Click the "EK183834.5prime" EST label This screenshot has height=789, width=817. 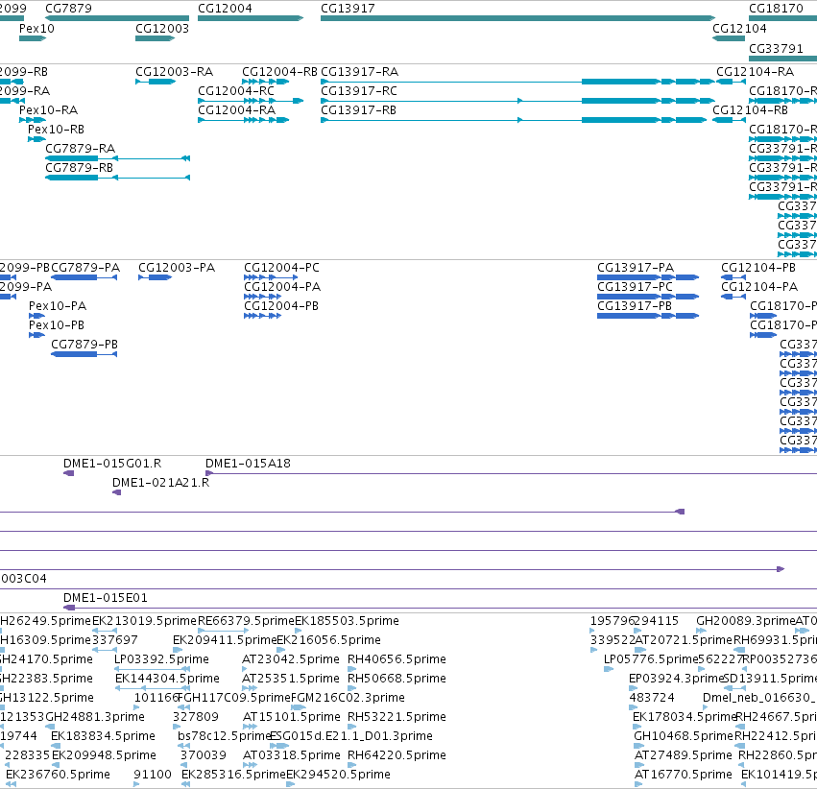(x=103, y=736)
